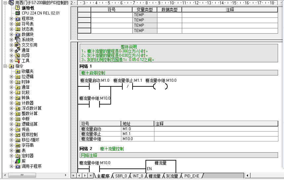This screenshot has height=180, width=284.
Task: Switch to the SBR_0 tab
Action: pyautogui.click(x=121, y=176)
